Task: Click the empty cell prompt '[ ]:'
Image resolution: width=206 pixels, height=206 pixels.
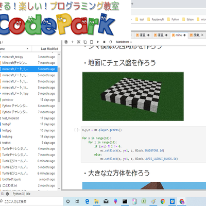Action: tap(77, 130)
